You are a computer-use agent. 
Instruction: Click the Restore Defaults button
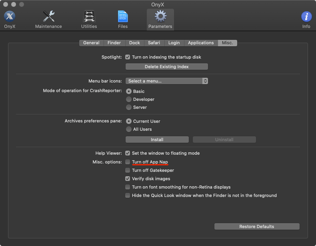(257, 226)
